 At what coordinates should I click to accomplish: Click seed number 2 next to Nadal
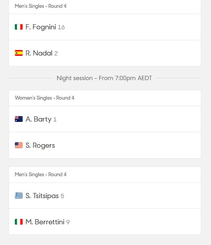(56, 54)
